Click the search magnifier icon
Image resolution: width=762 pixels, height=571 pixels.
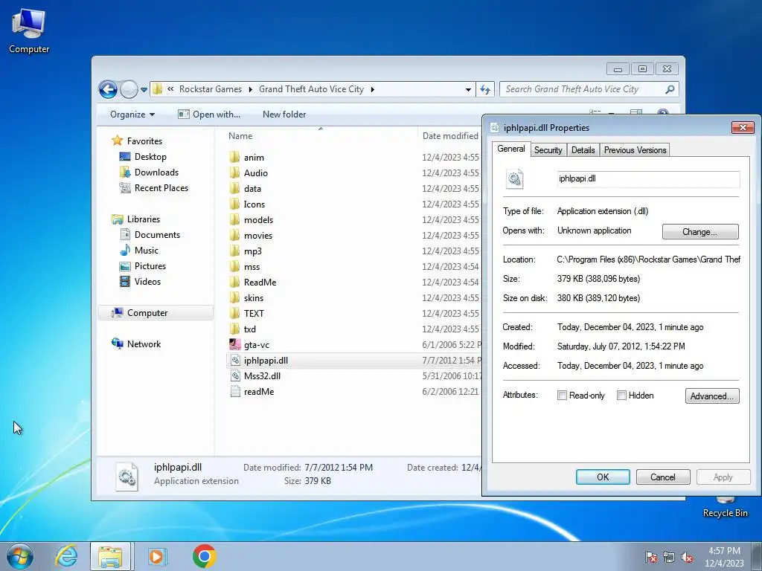coord(670,89)
